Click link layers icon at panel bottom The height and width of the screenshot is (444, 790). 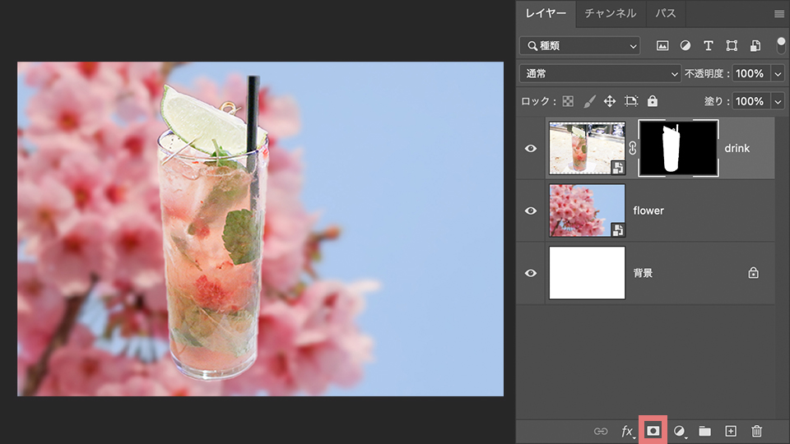[601, 431]
